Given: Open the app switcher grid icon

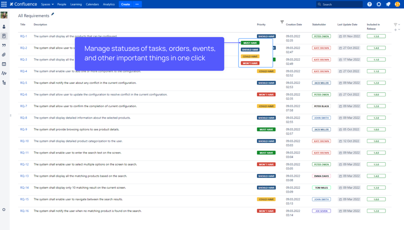Looking at the screenshot, I should click(4, 4).
